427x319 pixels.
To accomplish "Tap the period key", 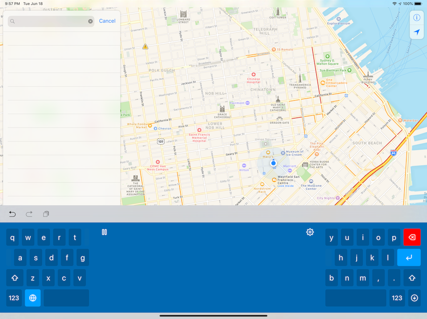I will 394,278.
